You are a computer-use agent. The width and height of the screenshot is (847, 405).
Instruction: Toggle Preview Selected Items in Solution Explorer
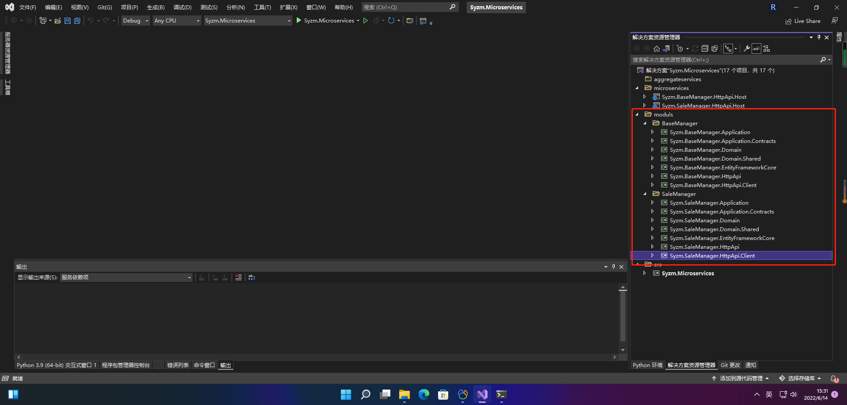(x=756, y=49)
